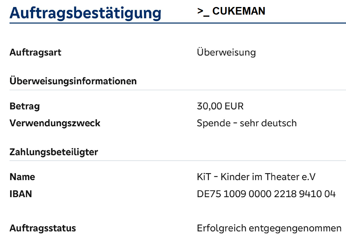Image resolution: width=346 pixels, height=237 pixels.
Task: Click the Zahlungsbeteiligter section heading
Action: pos(54,152)
